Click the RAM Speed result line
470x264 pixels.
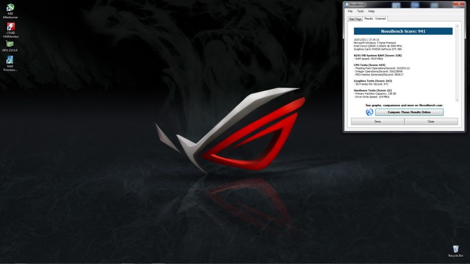(x=369, y=59)
